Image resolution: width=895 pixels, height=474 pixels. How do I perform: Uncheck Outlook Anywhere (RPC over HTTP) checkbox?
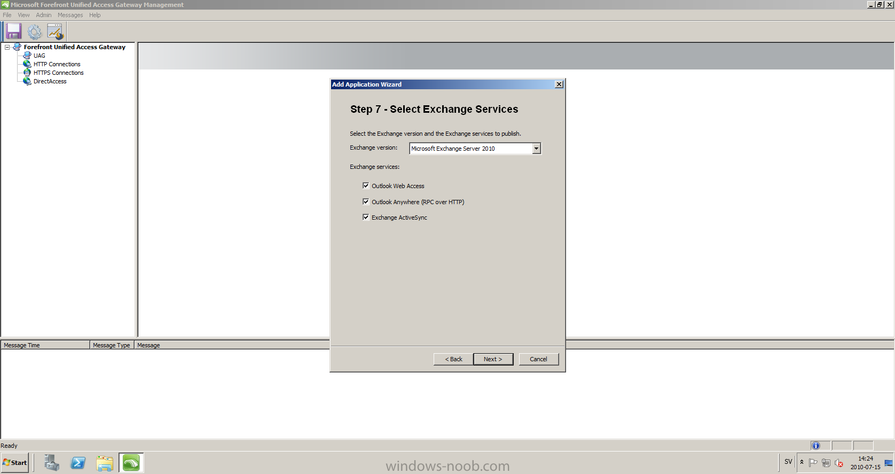pos(366,202)
